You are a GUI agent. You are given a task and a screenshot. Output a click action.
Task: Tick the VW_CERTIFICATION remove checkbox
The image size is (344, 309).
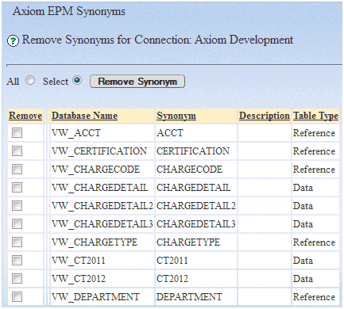pyautogui.click(x=17, y=151)
